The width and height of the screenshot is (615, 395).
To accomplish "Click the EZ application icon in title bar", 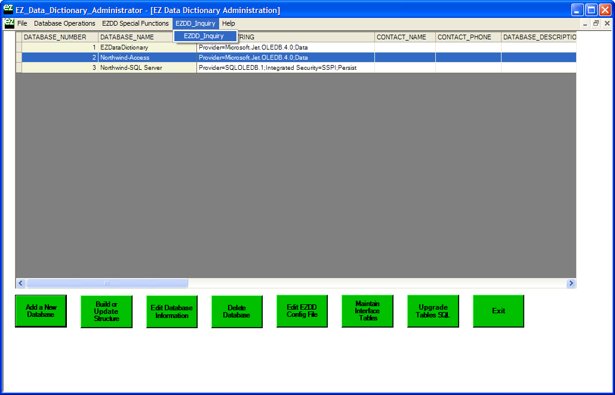I will pyautogui.click(x=8, y=9).
